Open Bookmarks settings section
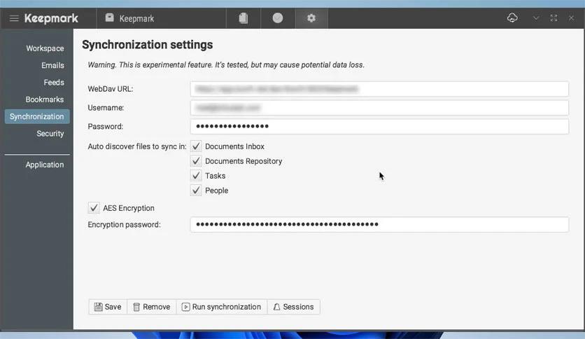The height and width of the screenshot is (339, 585). click(x=45, y=99)
